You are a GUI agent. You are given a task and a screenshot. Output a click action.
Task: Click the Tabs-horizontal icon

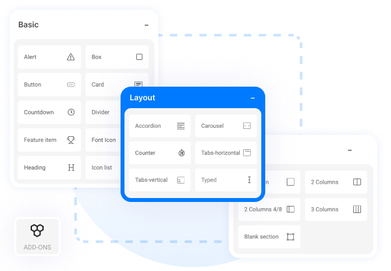click(247, 152)
